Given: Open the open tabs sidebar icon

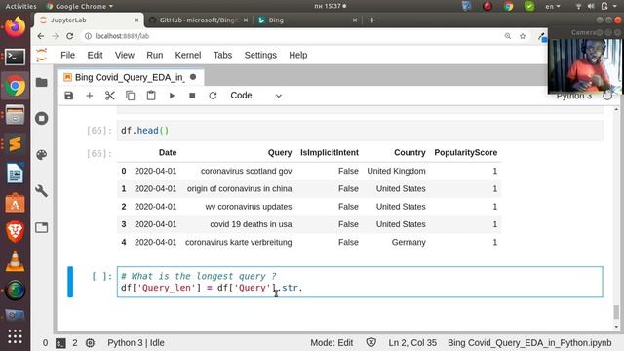Looking at the screenshot, I should coord(42,227).
